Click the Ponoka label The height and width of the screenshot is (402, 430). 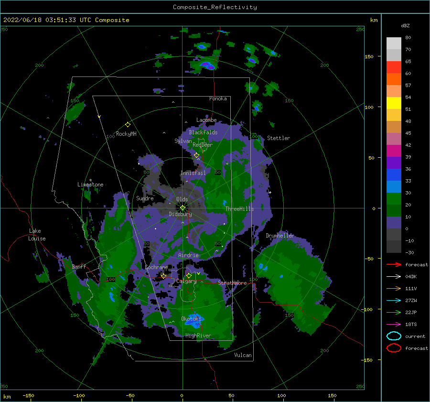[x=218, y=98]
